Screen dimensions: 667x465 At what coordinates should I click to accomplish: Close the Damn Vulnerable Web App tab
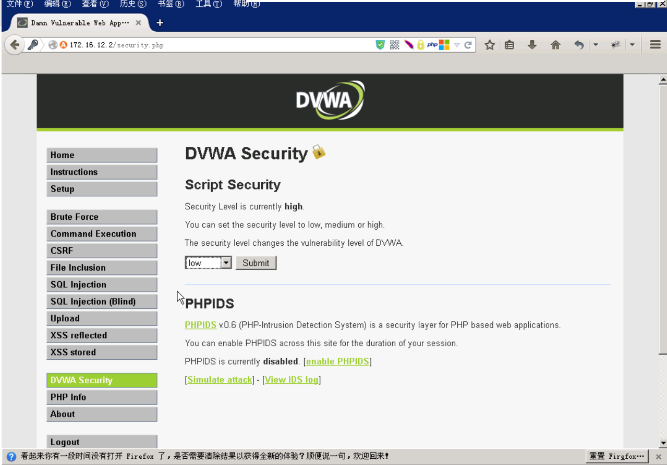138,23
